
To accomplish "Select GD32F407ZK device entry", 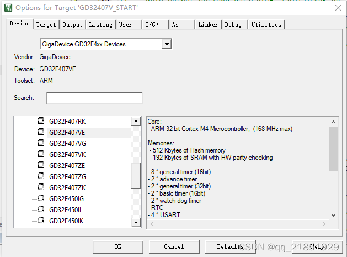I will click(67, 188).
